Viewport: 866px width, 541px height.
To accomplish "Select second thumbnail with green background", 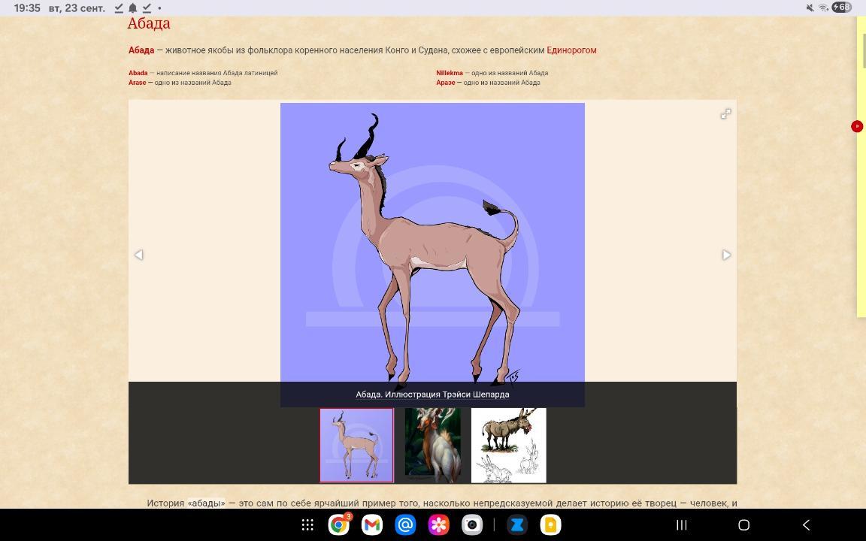I will pyautogui.click(x=432, y=445).
